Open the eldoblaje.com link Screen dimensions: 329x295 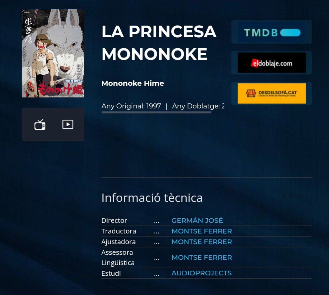coord(271,63)
